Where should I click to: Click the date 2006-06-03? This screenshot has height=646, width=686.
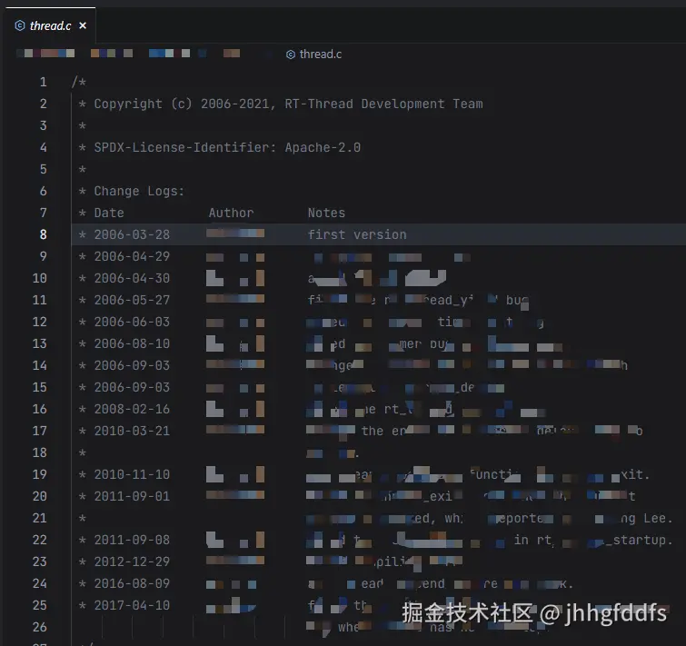(x=132, y=322)
